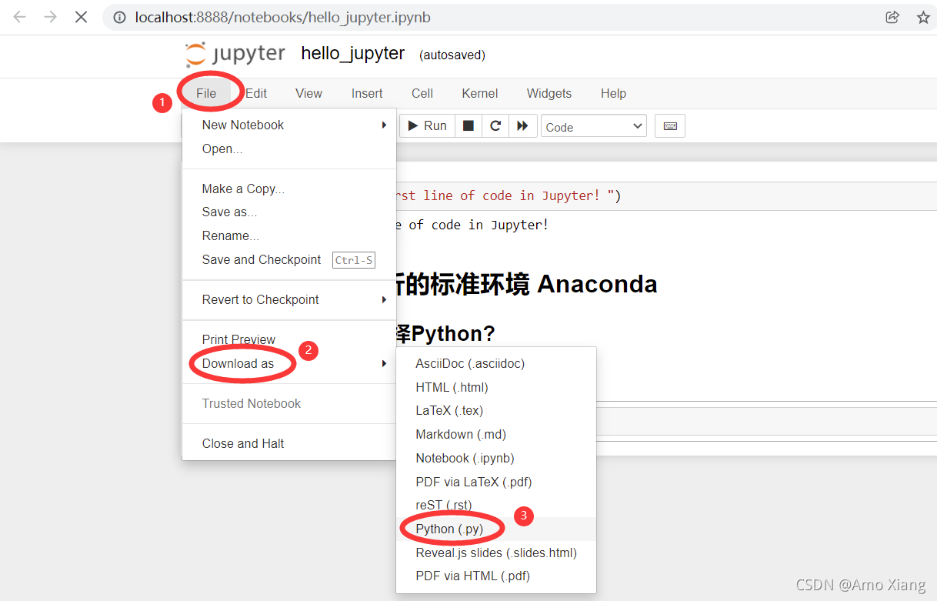Choose Close and Halt
The height and width of the screenshot is (601, 937).
coord(289,443)
